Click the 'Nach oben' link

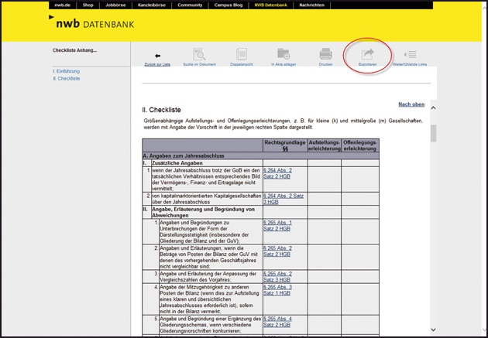click(411, 104)
